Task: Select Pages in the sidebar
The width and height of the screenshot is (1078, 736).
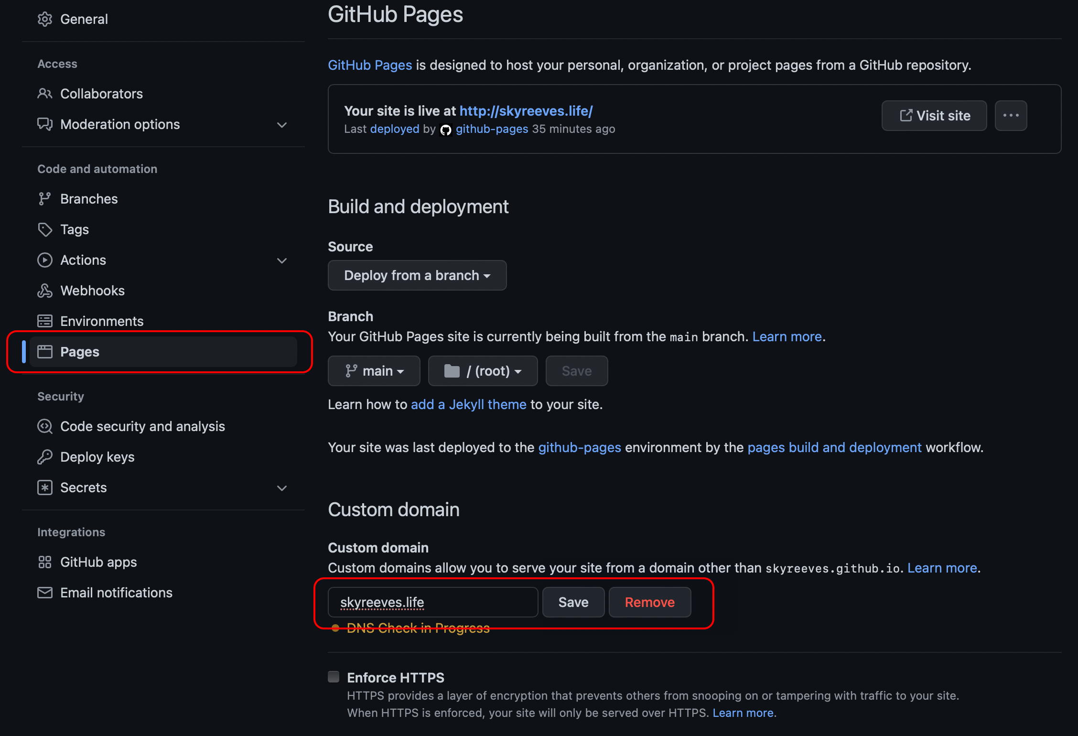Action: point(163,352)
